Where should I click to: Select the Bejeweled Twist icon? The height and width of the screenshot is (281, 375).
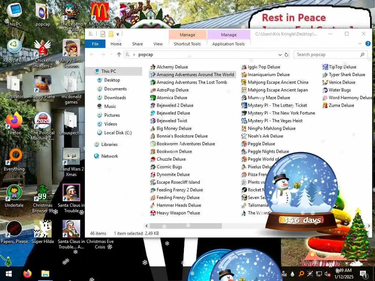(x=153, y=121)
